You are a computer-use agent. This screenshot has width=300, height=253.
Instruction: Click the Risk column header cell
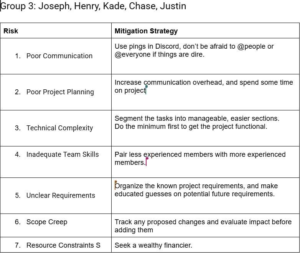(x=11, y=31)
